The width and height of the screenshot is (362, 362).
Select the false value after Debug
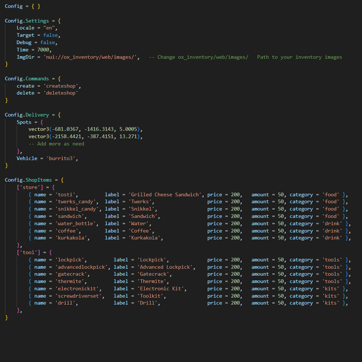47,43
